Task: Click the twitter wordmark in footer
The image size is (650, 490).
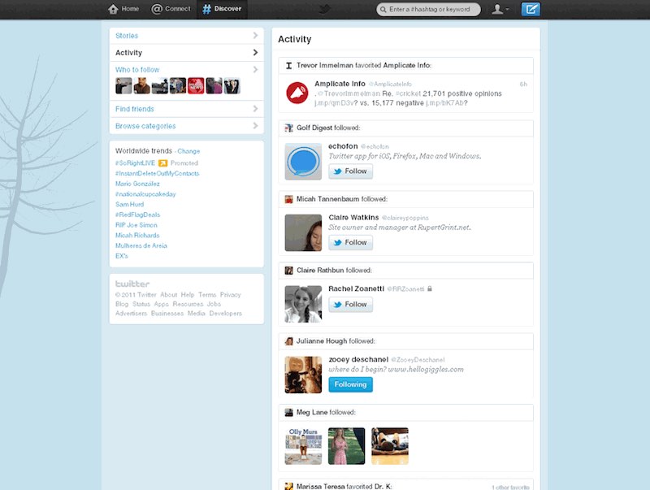Action: point(132,284)
